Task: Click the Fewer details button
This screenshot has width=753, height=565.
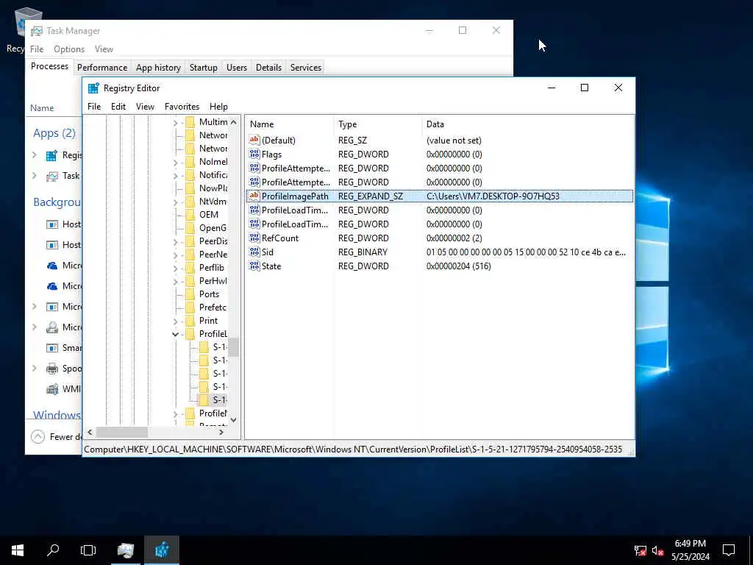Action: 55,436
